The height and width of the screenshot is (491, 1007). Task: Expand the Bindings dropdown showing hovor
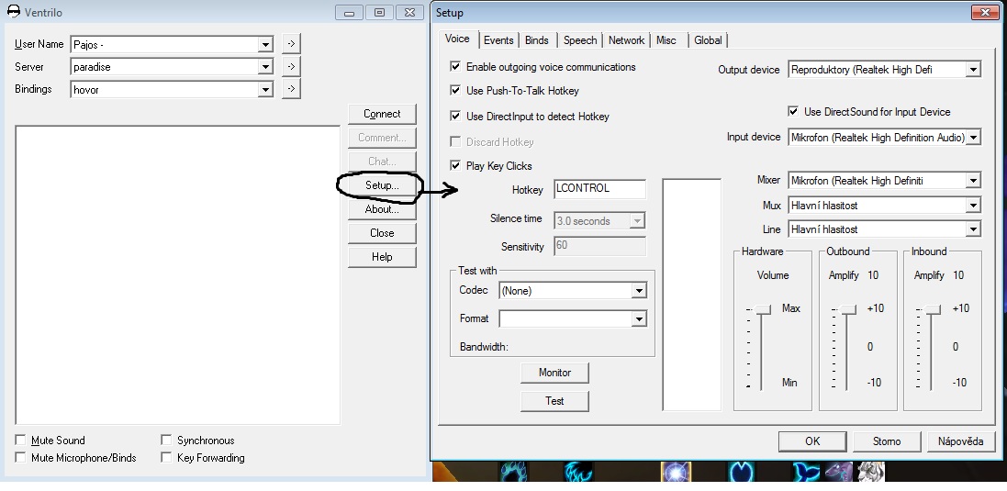point(265,90)
